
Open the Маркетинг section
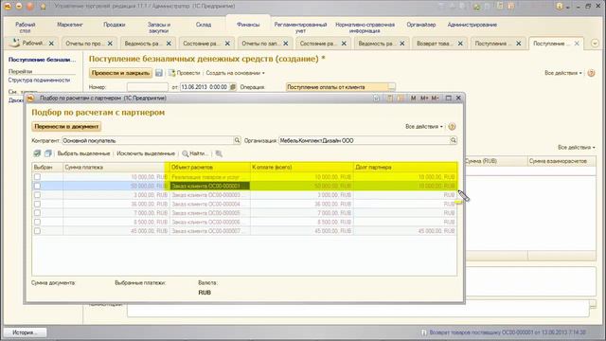tap(69, 25)
